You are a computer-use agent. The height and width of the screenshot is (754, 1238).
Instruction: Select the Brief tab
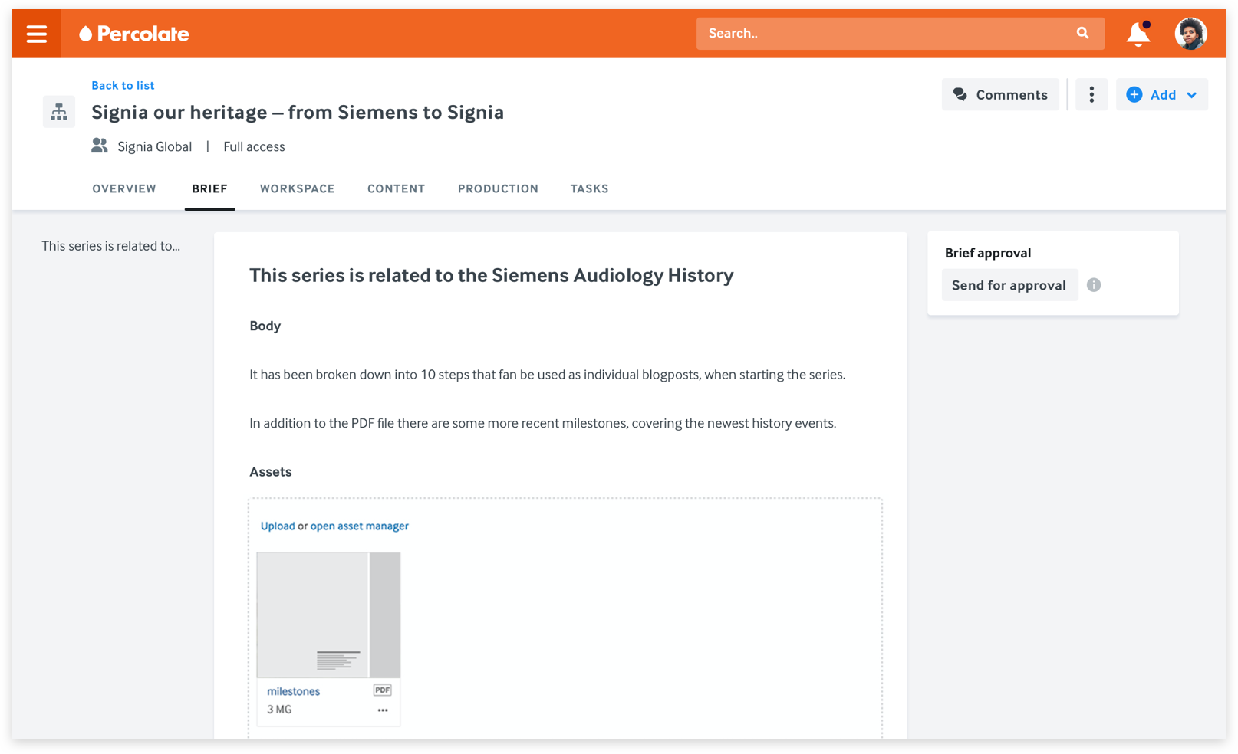click(x=209, y=188)
